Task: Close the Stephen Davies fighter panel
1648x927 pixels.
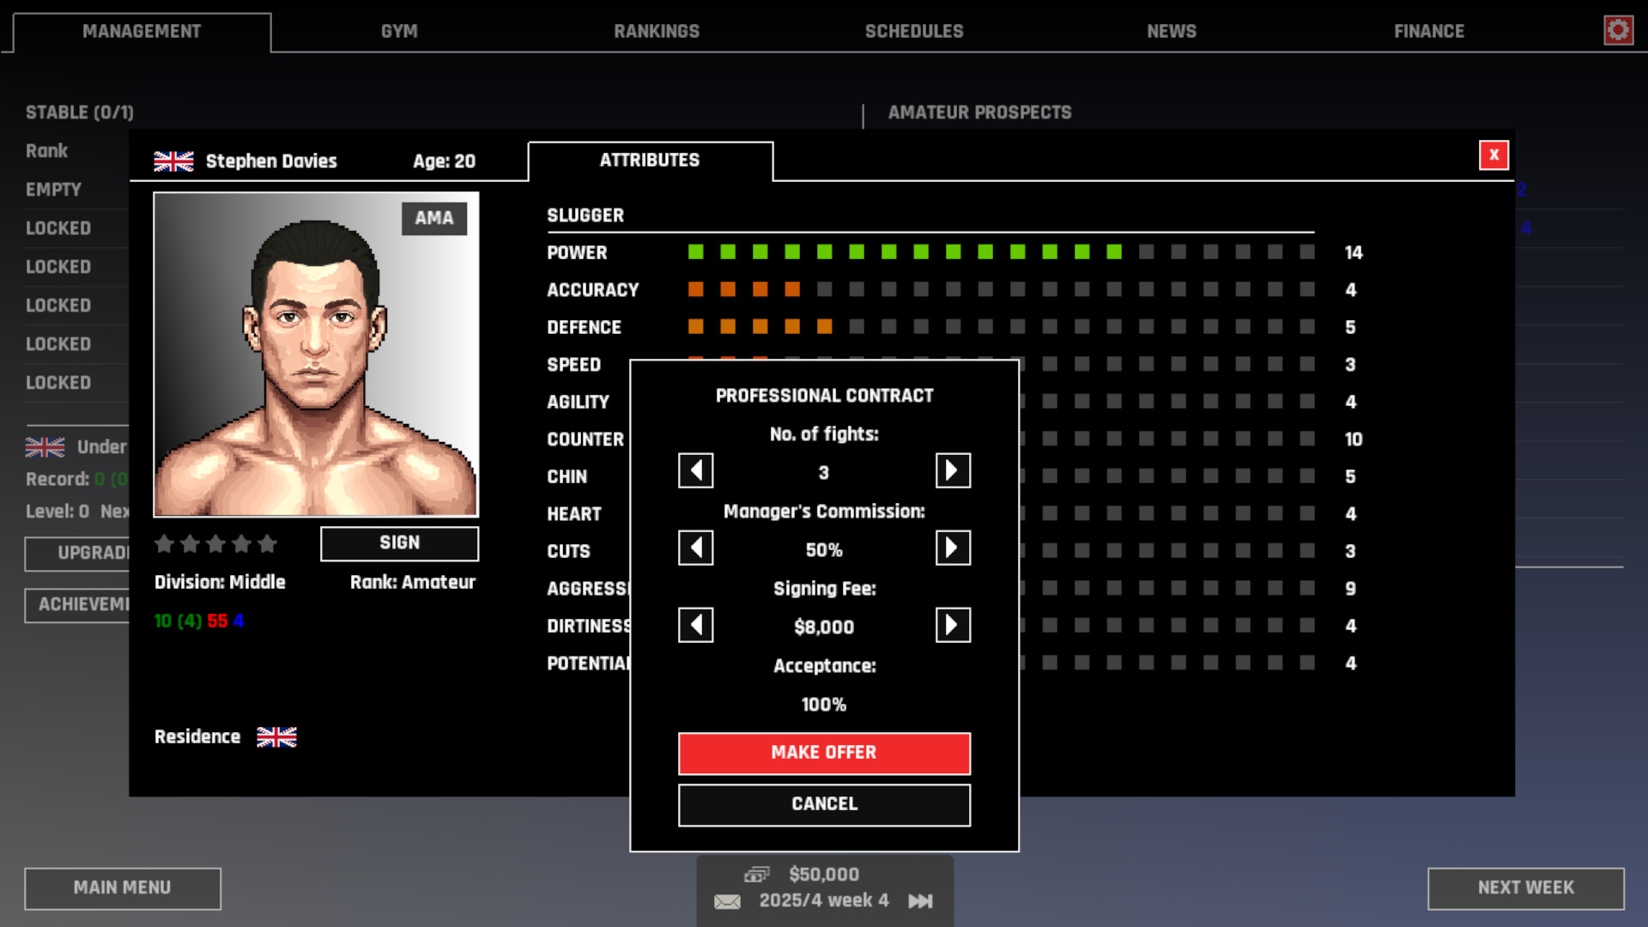Action: (x=1493, y=155)
